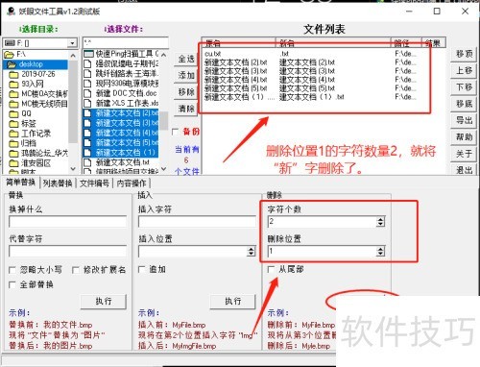Click the 添加 add button
This screenshot has height=367, width=480.
186,76
